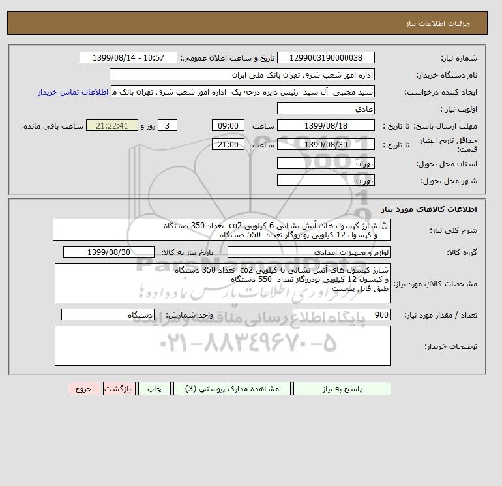Click the empty توضیحات خریدار text area
This screenshot has height=486, width=502.
coord(222,346)
